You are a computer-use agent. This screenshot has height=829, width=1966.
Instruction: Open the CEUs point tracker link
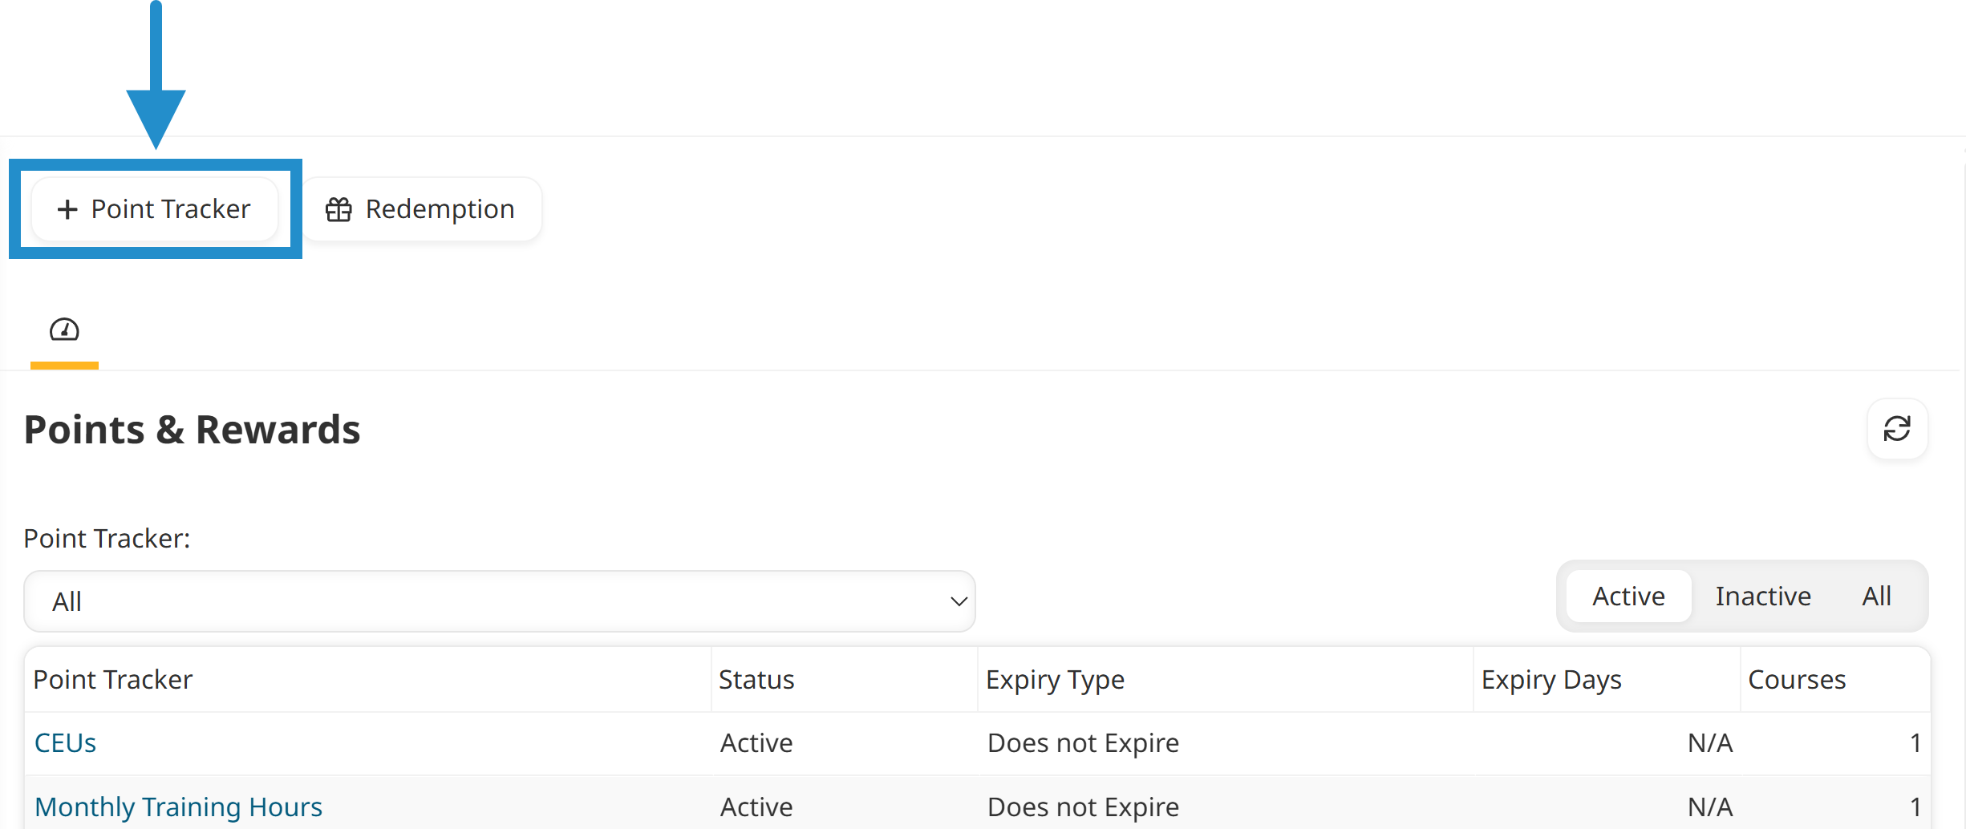(66, 743)
